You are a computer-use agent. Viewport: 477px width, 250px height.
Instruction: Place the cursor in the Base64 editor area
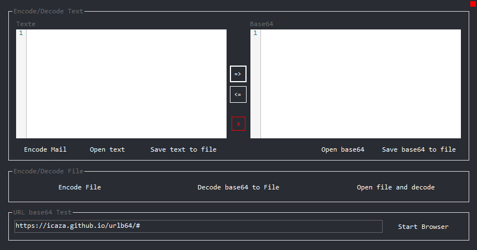[360, 83]
